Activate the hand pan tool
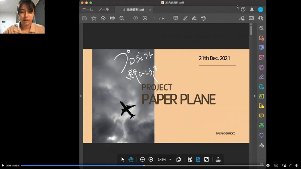The height and width of the screenshot is (169, 301). pos(131,159)
